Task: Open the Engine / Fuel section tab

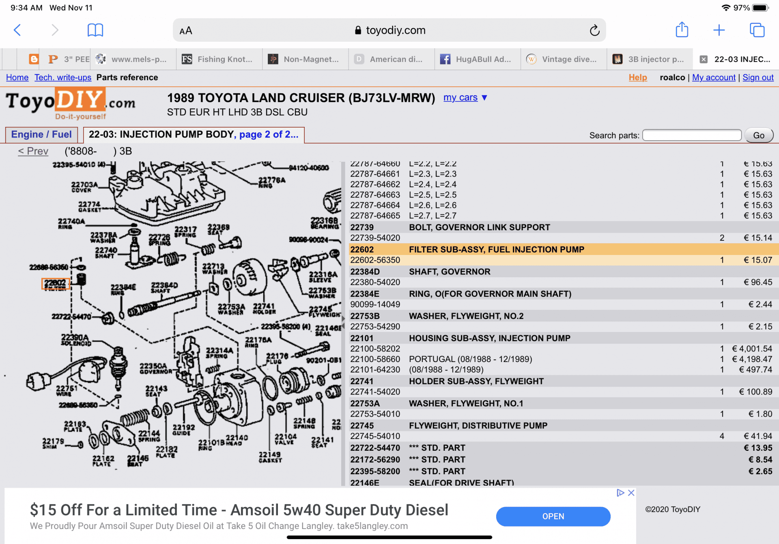Action: click(x=41, y=135)
